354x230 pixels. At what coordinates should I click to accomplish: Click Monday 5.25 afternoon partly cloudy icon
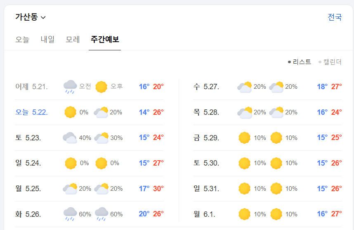coord(101,188)
